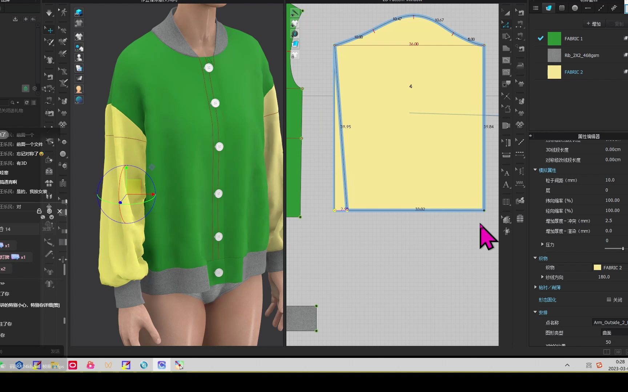Click apply icon on FABRIC 1 row

point(625,38)
